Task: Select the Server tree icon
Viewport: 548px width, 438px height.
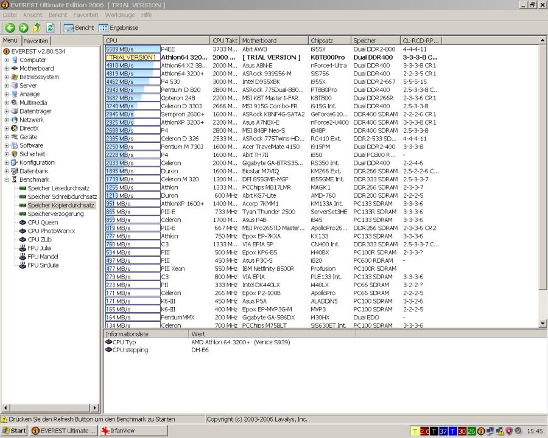Action: (15, 85)
